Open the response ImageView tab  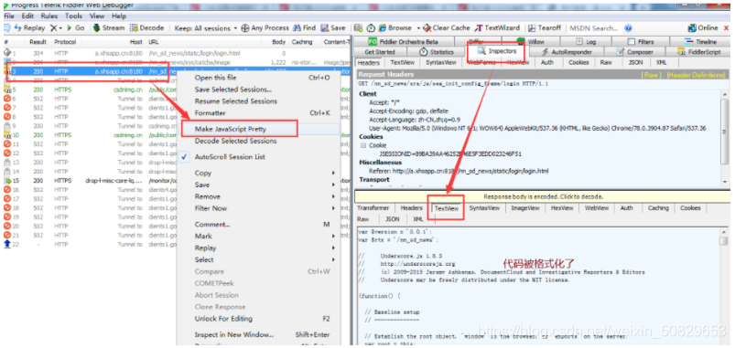pos(525,208)
